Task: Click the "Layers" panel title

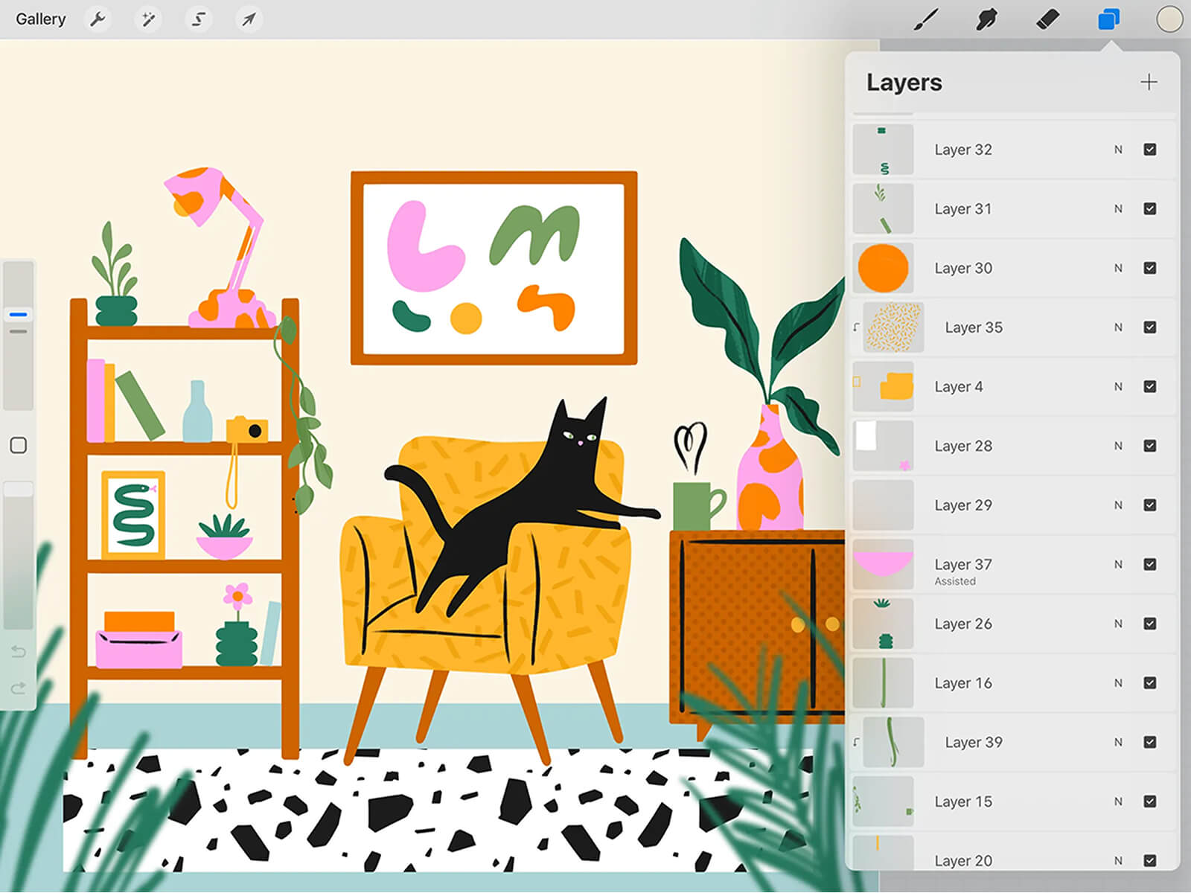Action: (904, 83)
